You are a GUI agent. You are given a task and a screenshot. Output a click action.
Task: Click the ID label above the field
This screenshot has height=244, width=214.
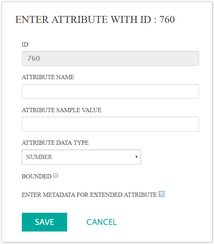(x=25, y=44)
